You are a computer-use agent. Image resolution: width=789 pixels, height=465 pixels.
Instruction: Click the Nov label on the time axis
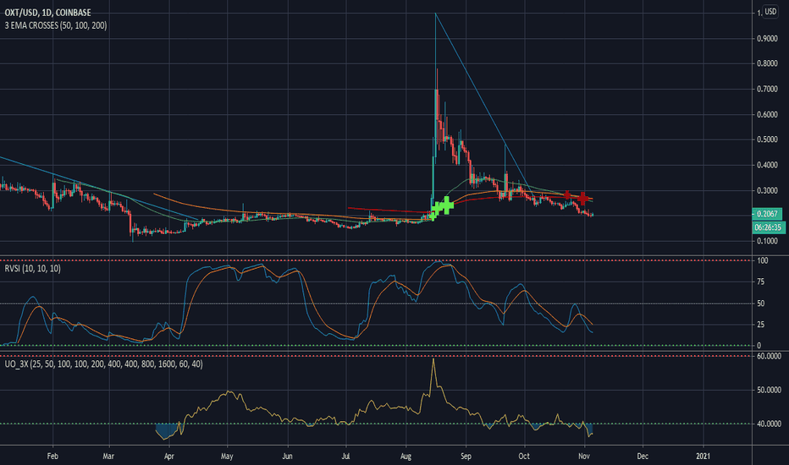pos(584,457)
